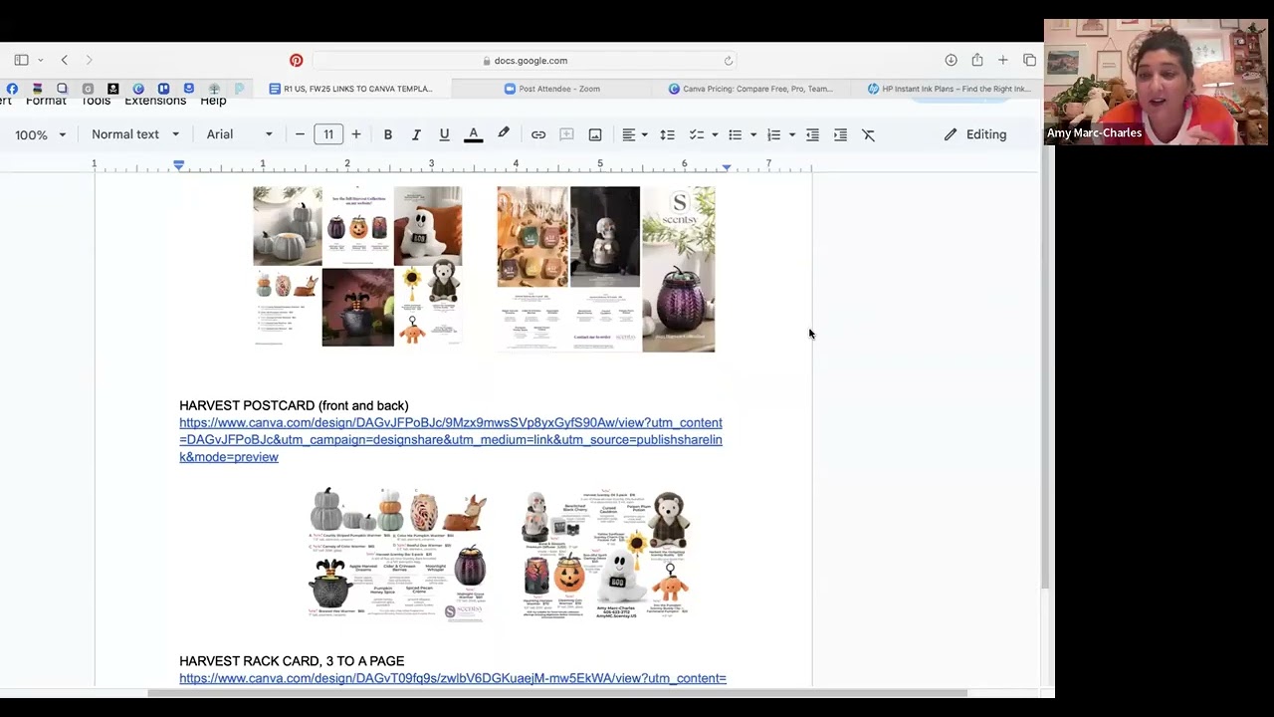Click the right margin marker on the ruler

[727, 167]
